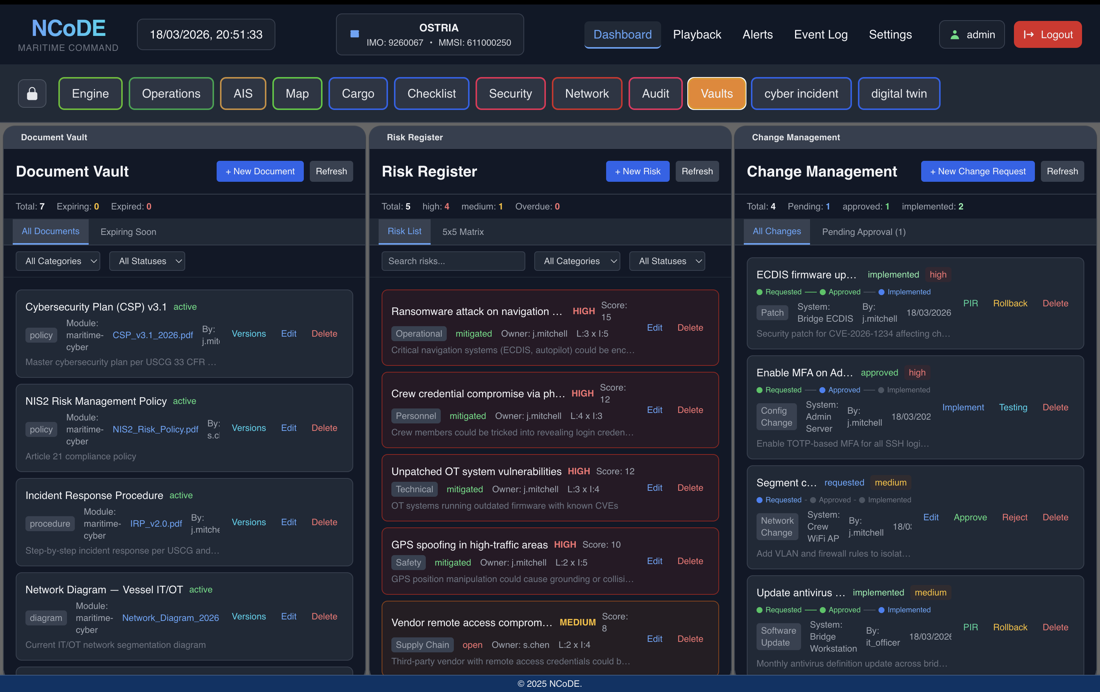Expand All Categories filter in Risk Register
Screen dimensions: 1100x692
(577, 261)
